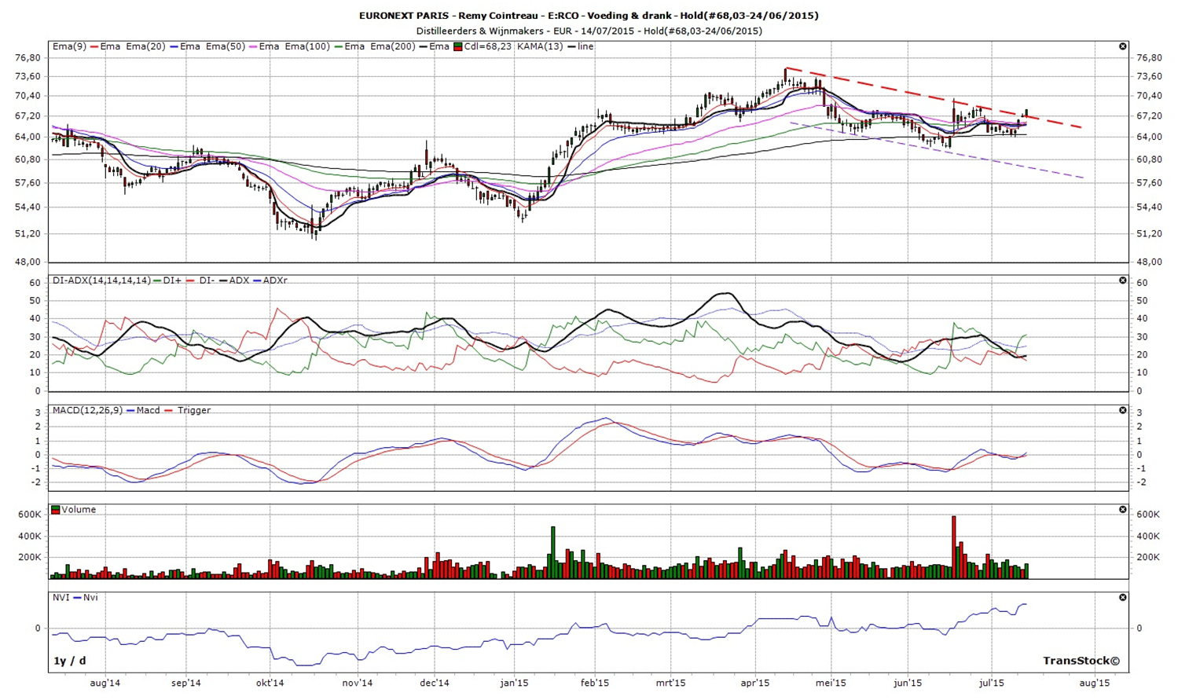Viewport: 1178px width, 700px height.
Task: Click the jun'15 date axis label
Action: point(908,684)
